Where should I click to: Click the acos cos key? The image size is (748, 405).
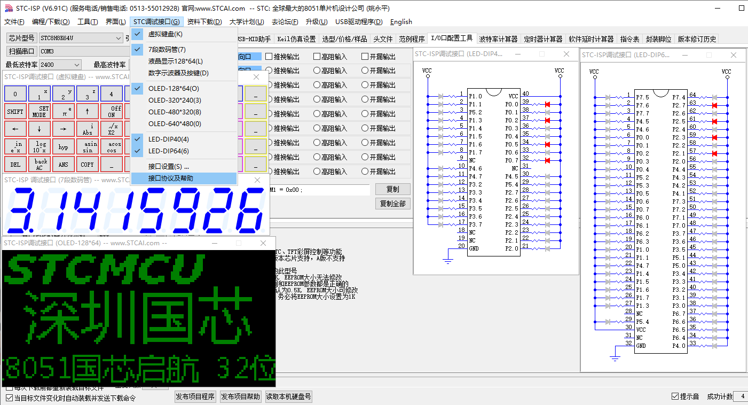111,146
